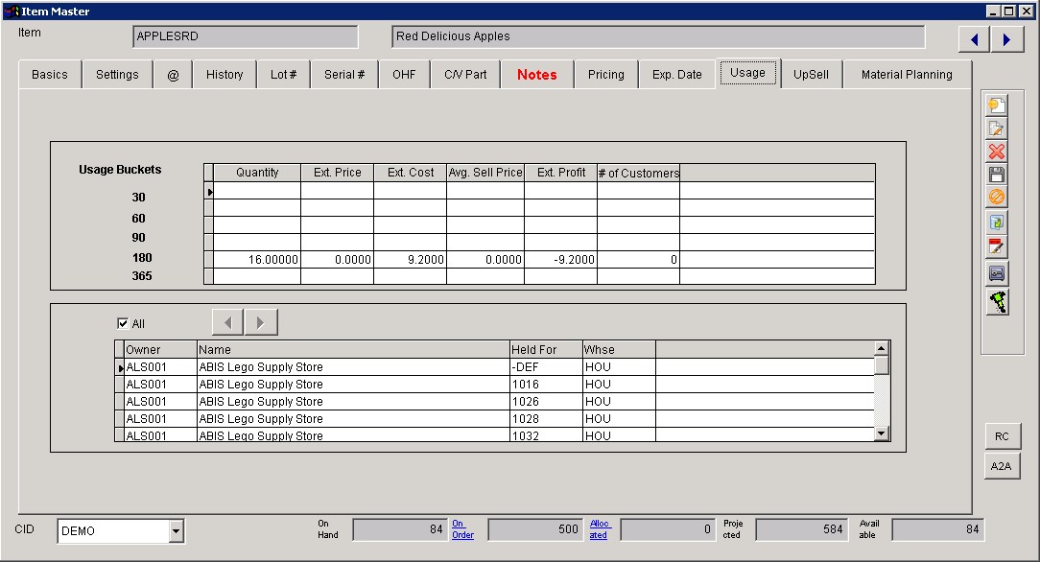The height and width of the screenshot is (562, 1040).
Task: Click the green refresh document icon
Action: tap(997, 222)
